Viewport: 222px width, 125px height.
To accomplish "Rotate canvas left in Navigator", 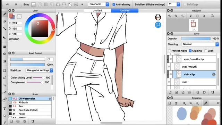I will (191, 16).
